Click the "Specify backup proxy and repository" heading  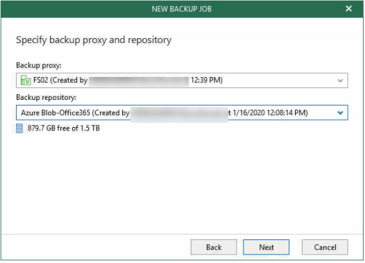pos(94,40)
